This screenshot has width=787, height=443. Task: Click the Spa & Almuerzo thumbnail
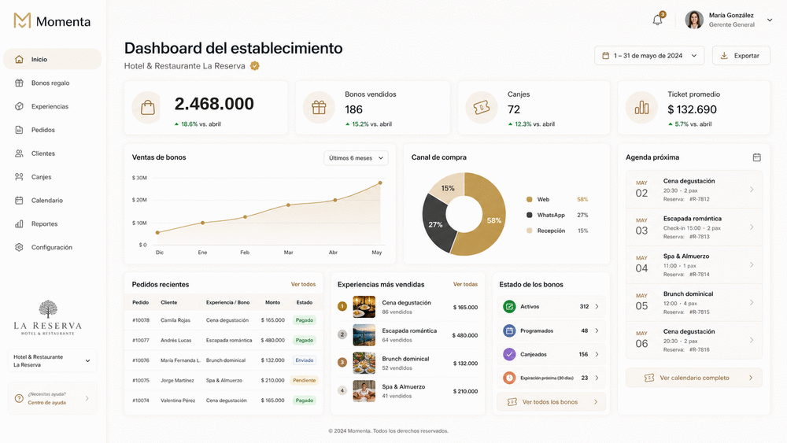point(364,391)
